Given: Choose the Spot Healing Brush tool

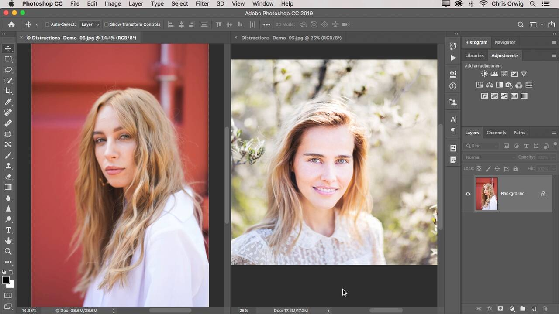Looking at the screenshot, I should pos(8,113).
